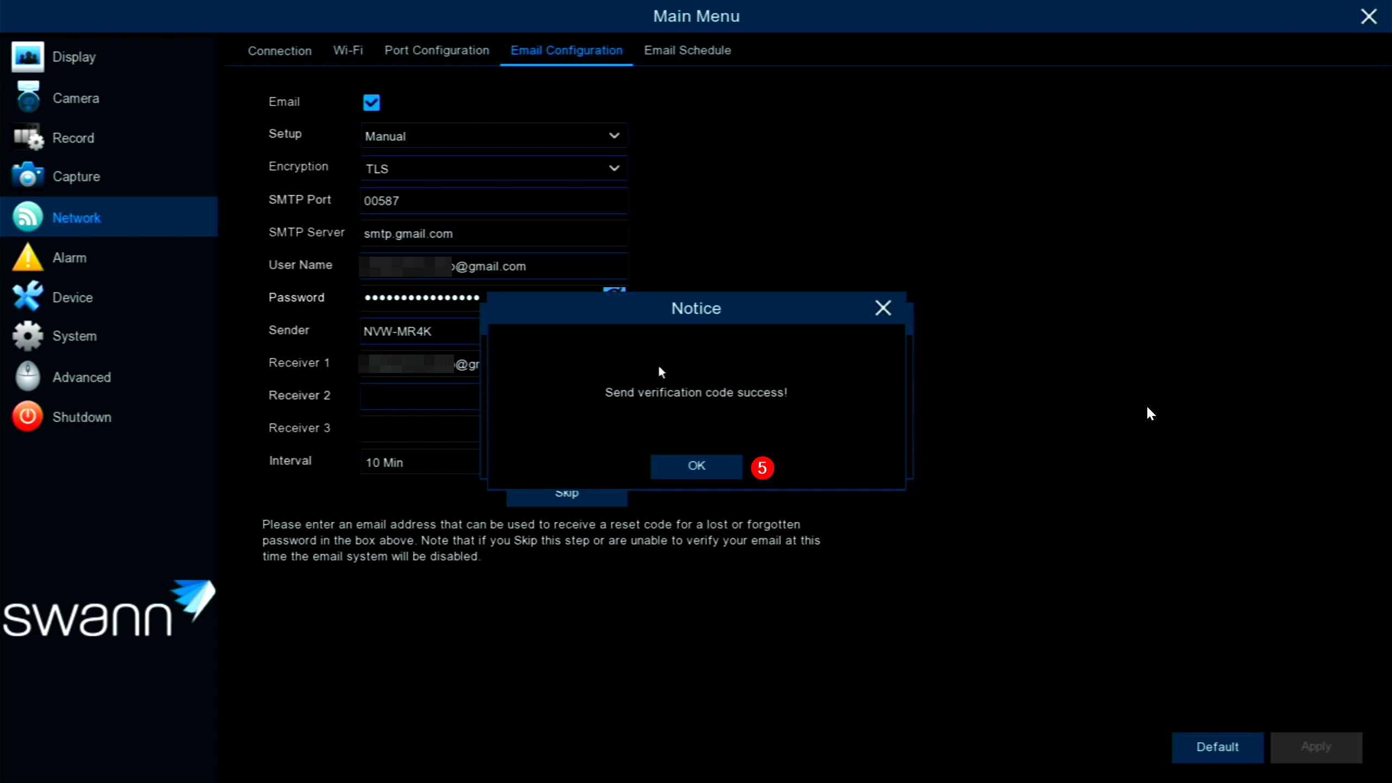This screenshot has width=1392, height=783.
Task: Switch to the Email Schedule tab
Action: tap(687, 50)
